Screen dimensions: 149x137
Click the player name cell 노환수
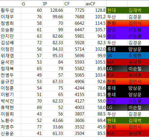click(11, 121)
